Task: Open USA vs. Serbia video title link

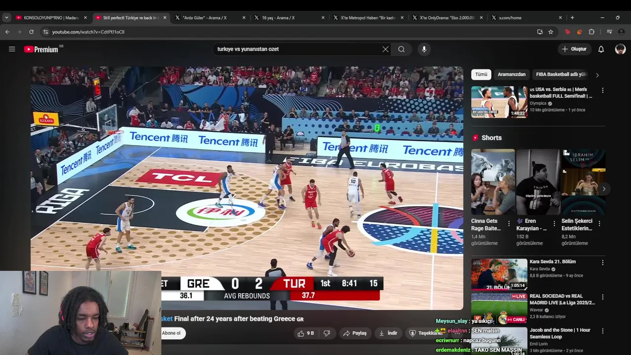Action: [561, 93]
